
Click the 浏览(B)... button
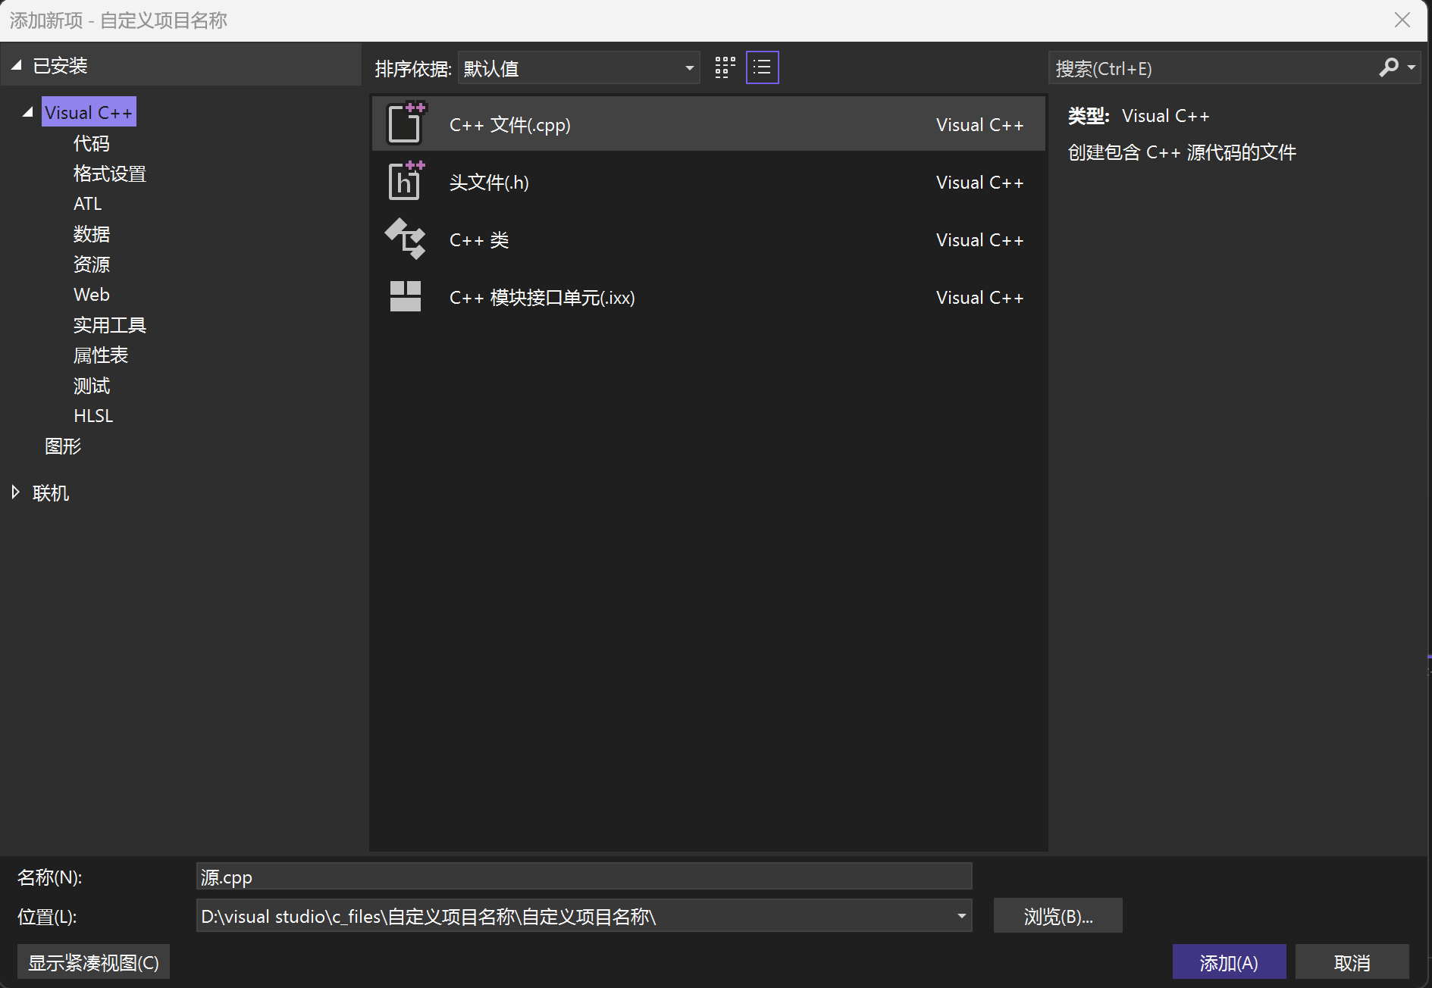pos(1058,916)
